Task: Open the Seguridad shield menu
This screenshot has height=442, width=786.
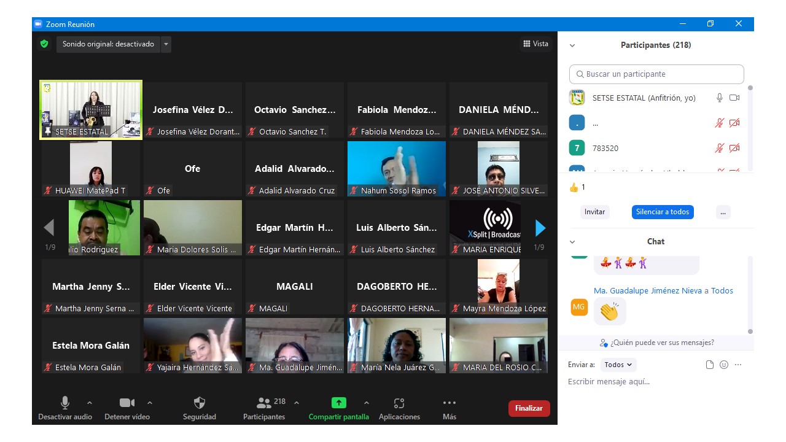Action: pos(200,409)
